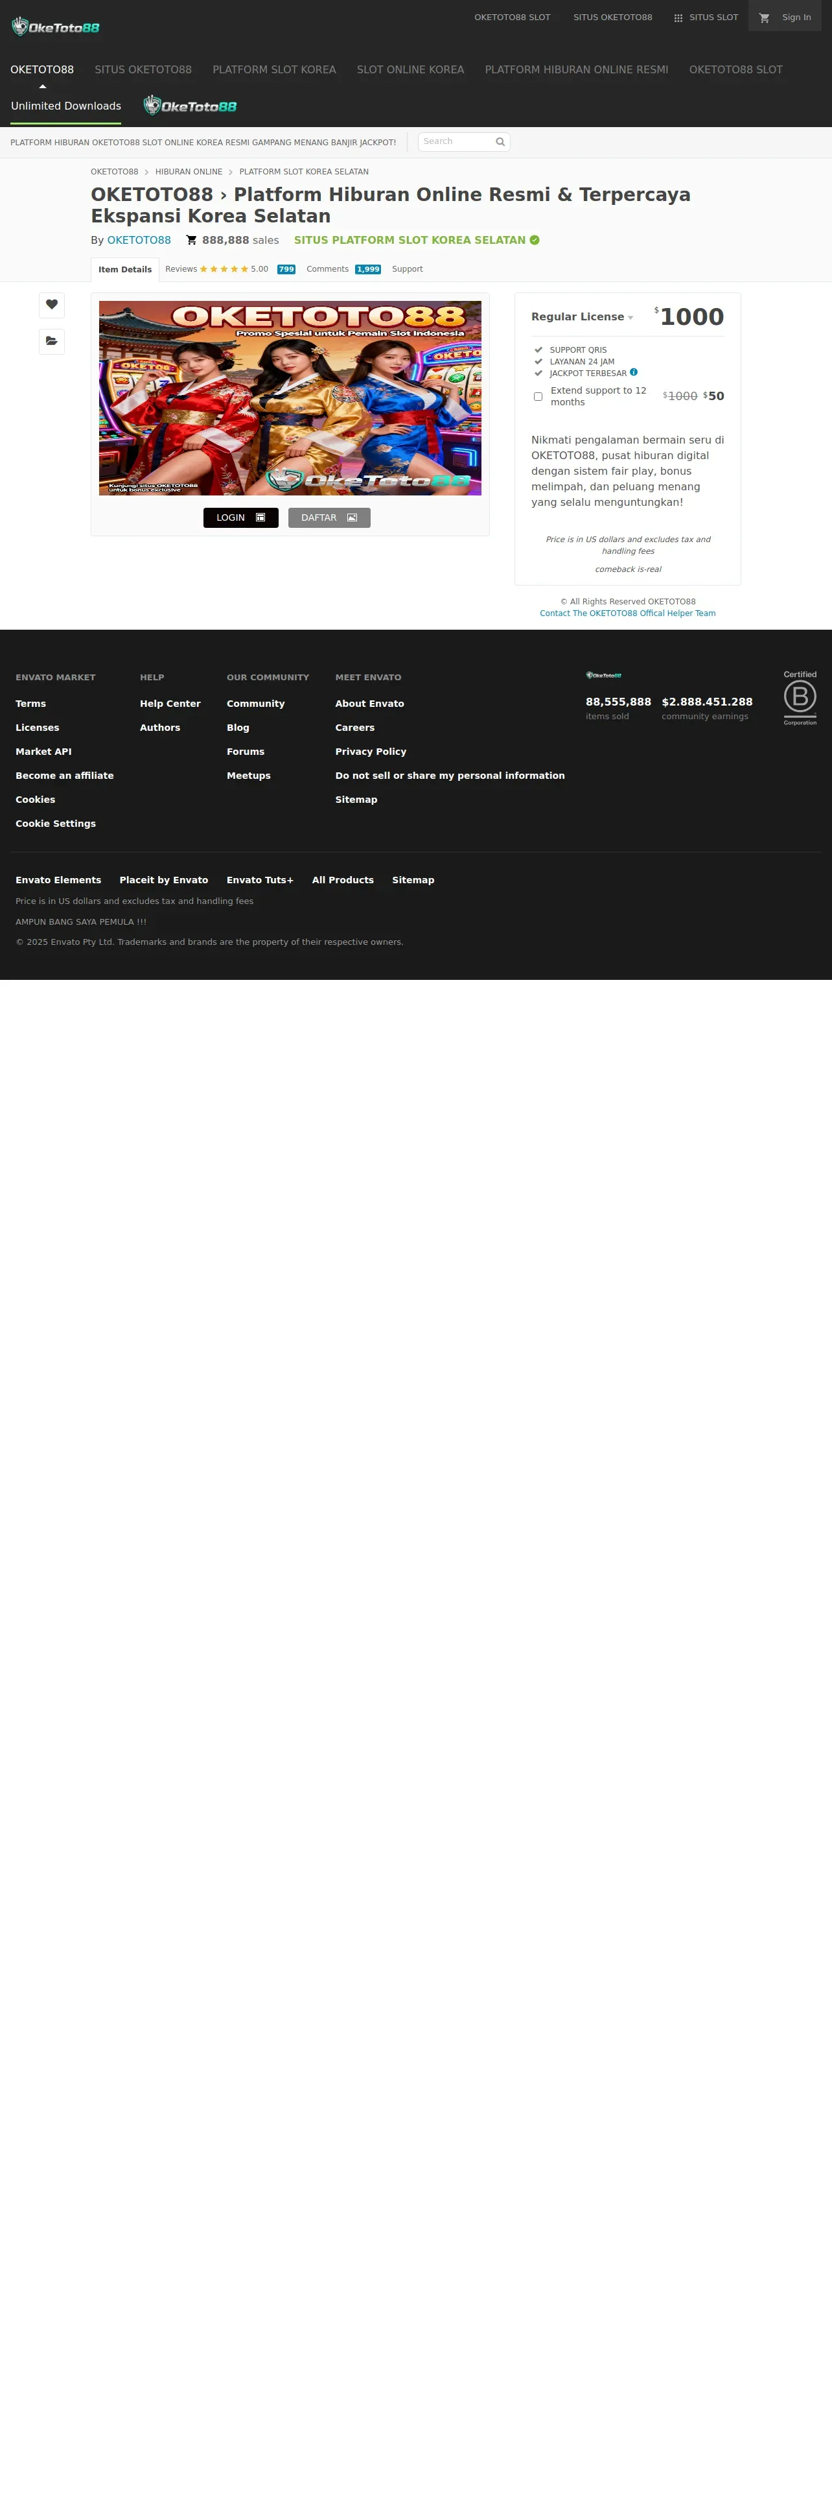Enable Extend support to 12 months checkbox

(538, 397)
